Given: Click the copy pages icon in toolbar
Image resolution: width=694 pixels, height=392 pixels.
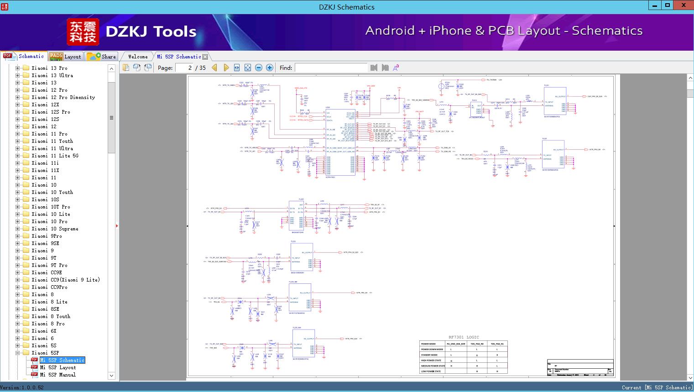Looking at the screenshot, I should (x=126, y=68).
